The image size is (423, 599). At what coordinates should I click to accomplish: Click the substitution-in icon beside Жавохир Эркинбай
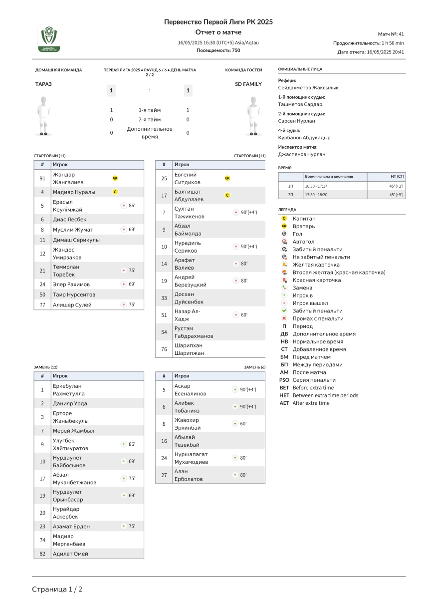235,424
